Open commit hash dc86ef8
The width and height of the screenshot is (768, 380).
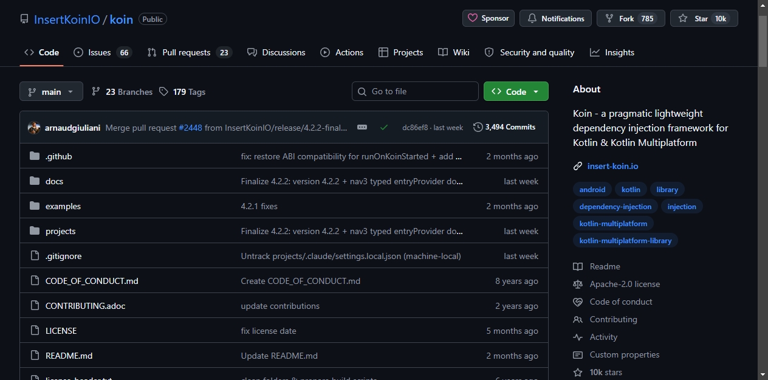click(x=415, y=128)
